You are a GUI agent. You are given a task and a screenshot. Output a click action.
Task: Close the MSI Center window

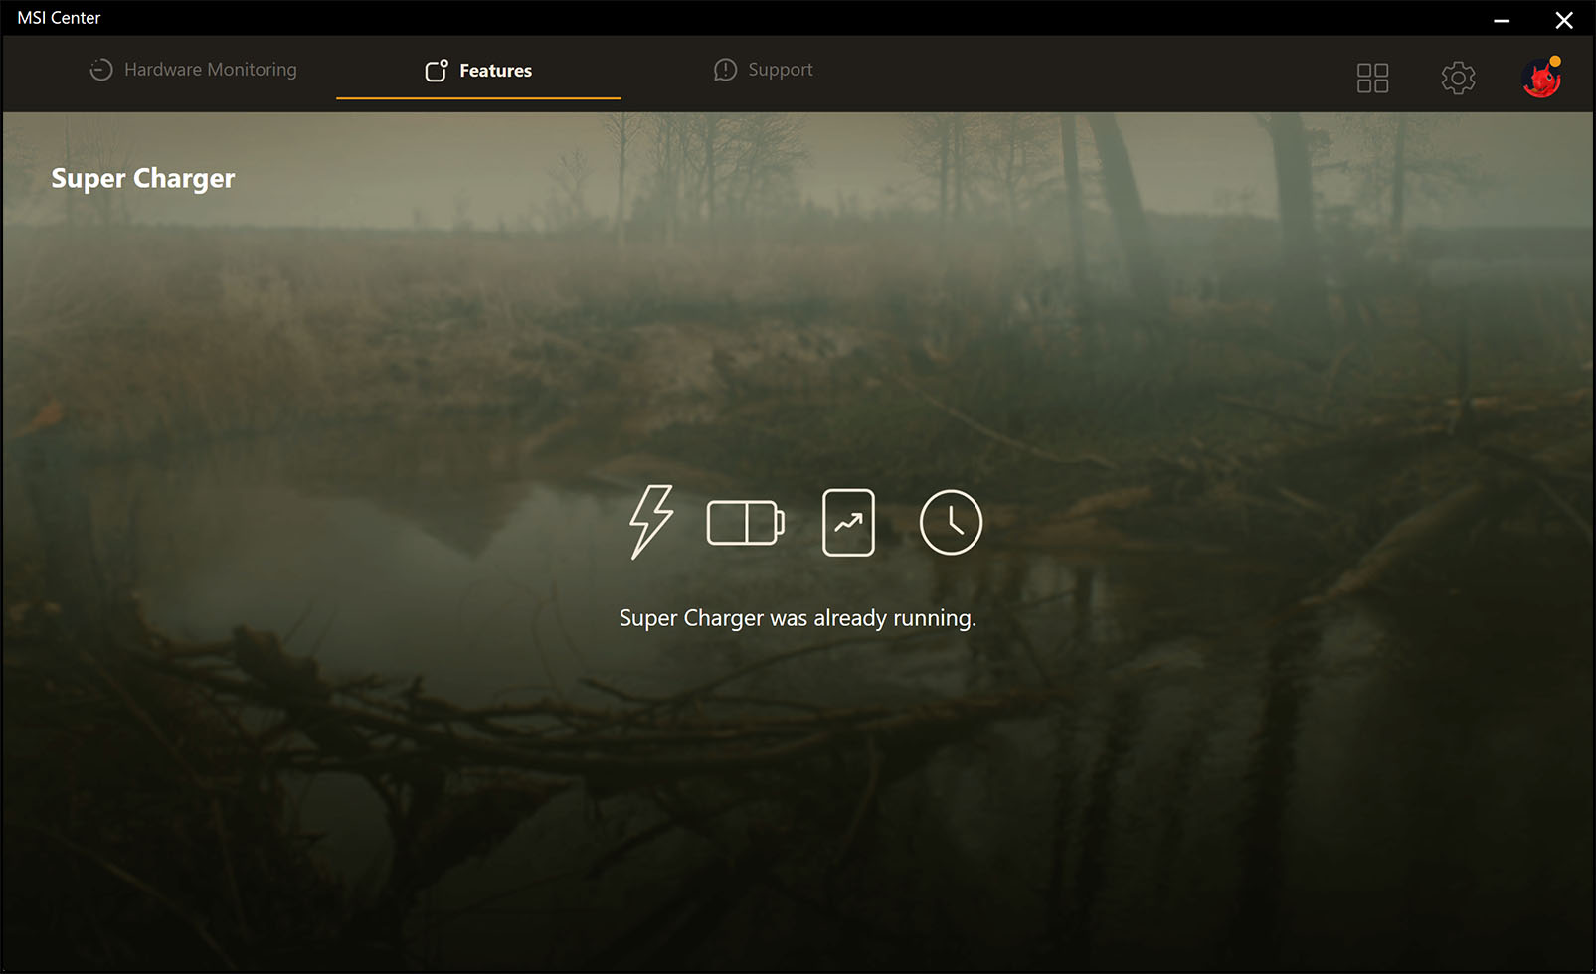click(x=1564, y=20)
